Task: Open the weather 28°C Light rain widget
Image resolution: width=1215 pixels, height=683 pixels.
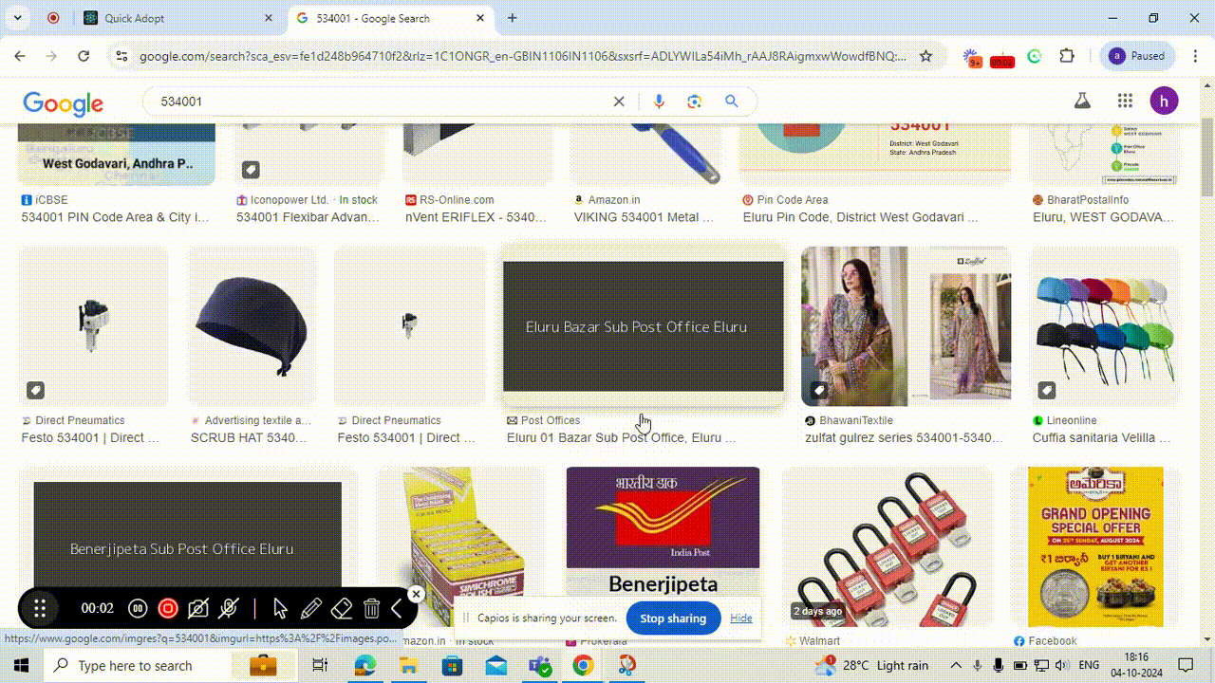Action: pyautogui.click(x=871, y=665)
